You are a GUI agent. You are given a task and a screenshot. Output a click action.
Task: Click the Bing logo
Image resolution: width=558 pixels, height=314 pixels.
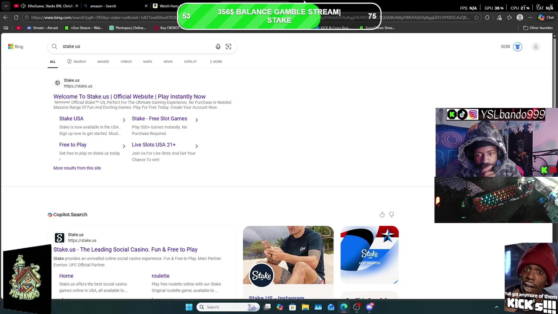tap(15, 47)
